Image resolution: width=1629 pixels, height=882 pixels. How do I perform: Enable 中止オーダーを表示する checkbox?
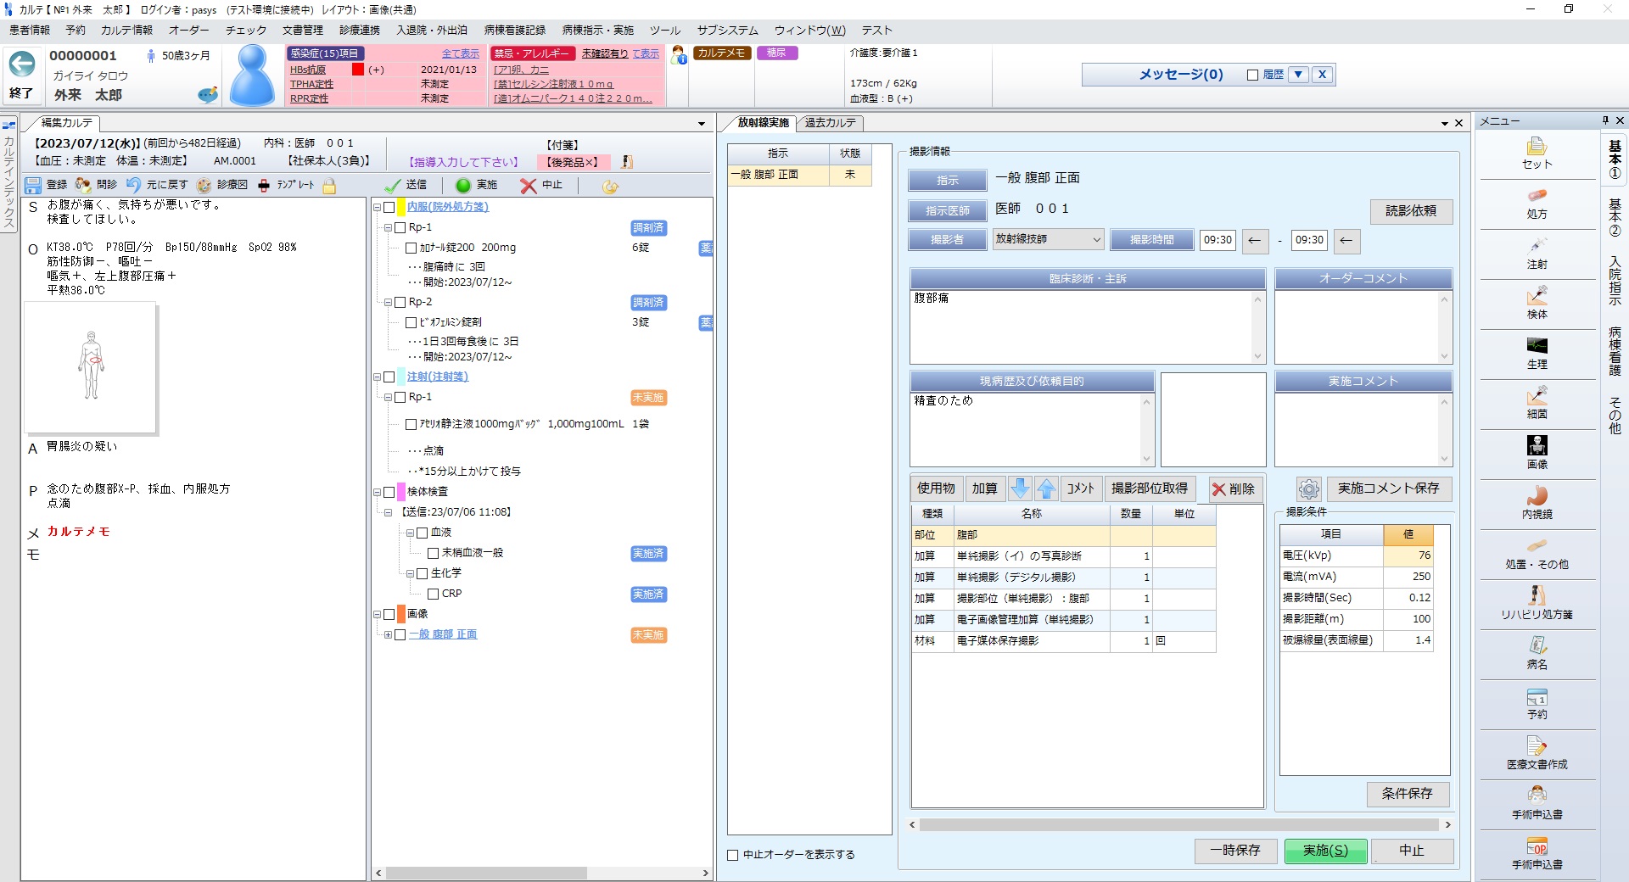[x=733, y=855]
